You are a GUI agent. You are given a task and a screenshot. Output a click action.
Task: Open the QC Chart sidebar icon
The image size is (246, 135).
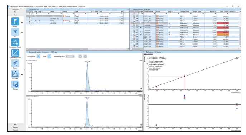tap(15, 74)
